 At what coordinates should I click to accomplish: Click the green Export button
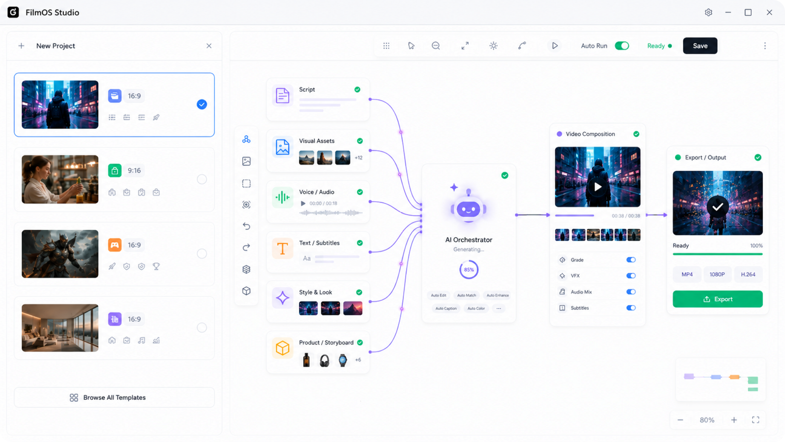(x=717, y=299)
